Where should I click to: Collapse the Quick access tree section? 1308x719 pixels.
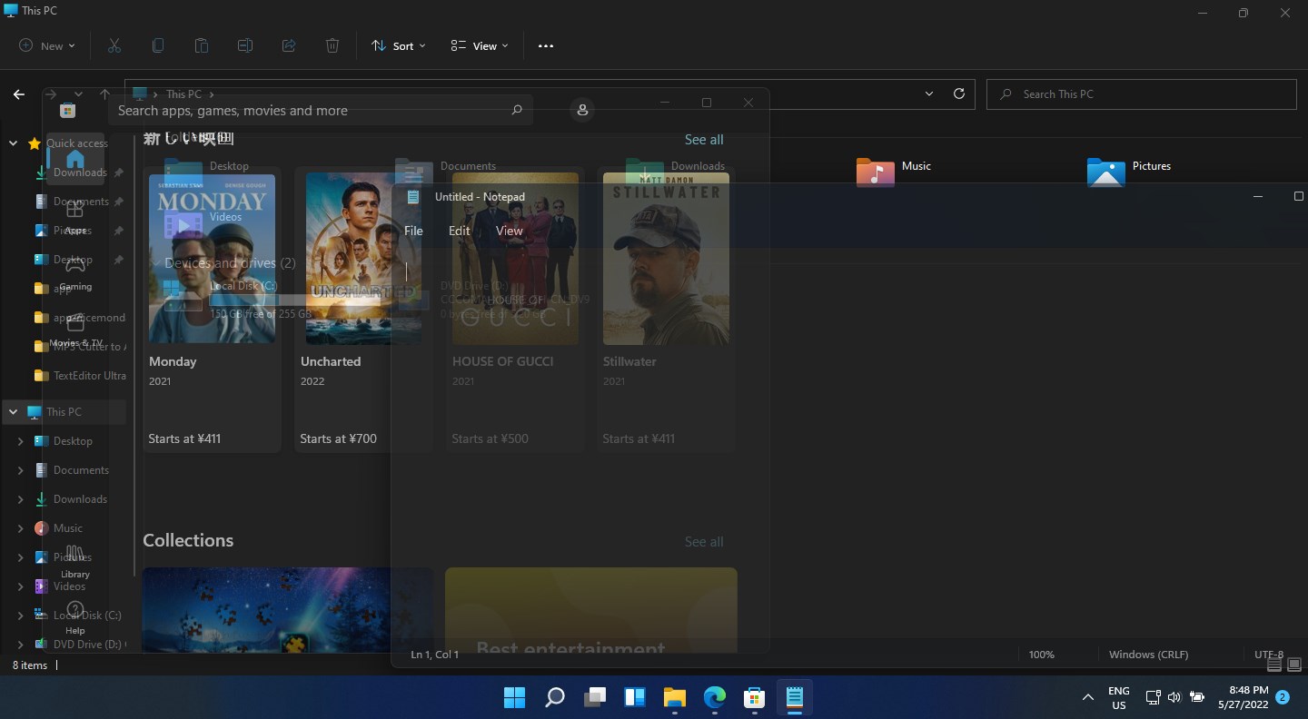click(14, 143)
